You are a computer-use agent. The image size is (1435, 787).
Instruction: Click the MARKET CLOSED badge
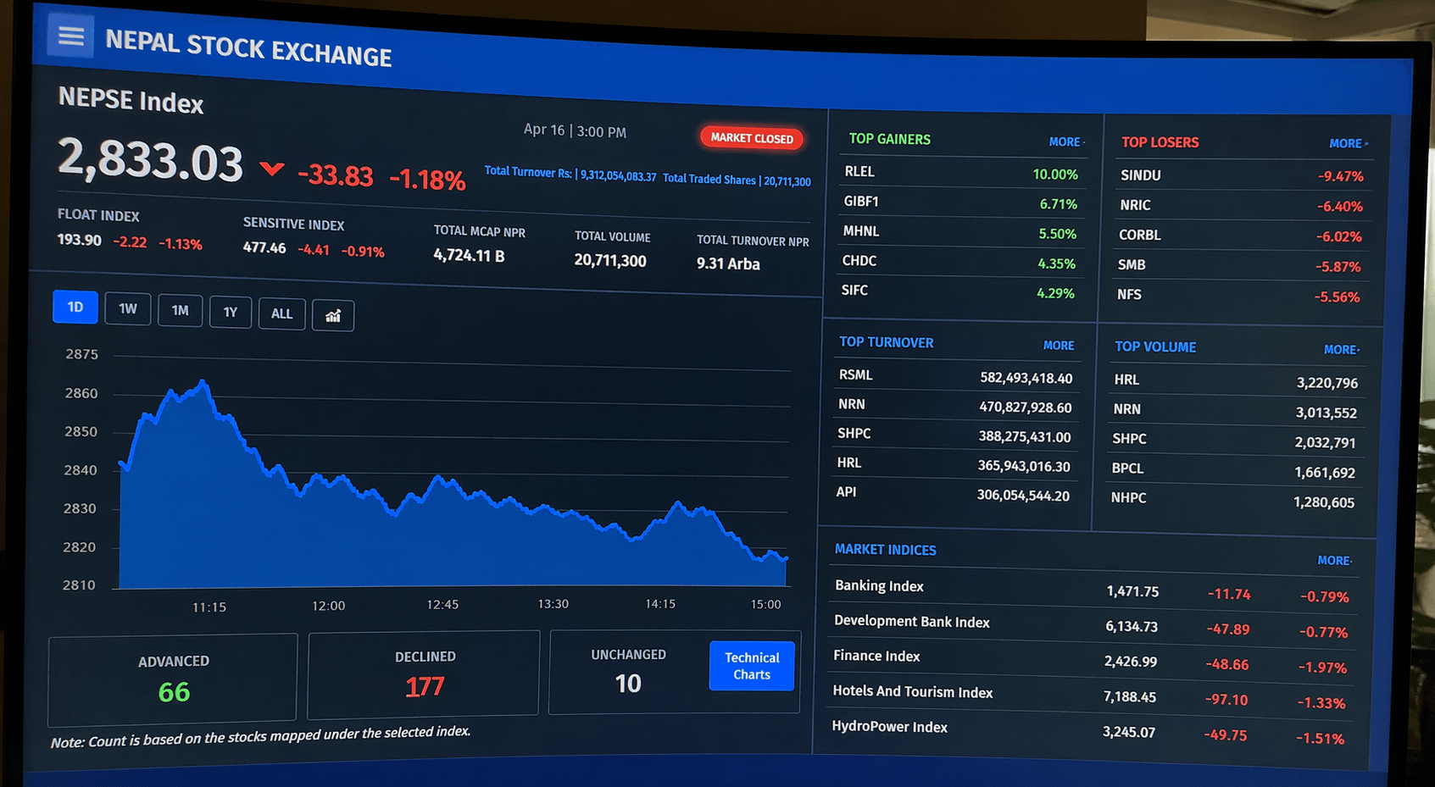point(751,138)
